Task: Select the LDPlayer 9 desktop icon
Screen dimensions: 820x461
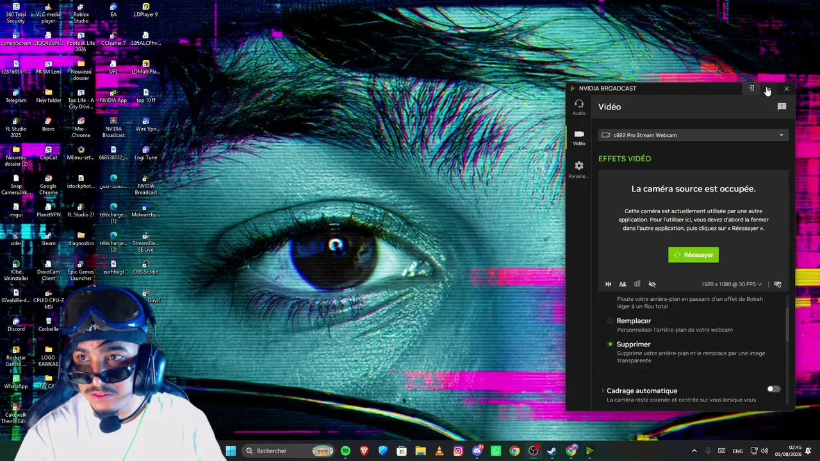Action: click(145, 11)
